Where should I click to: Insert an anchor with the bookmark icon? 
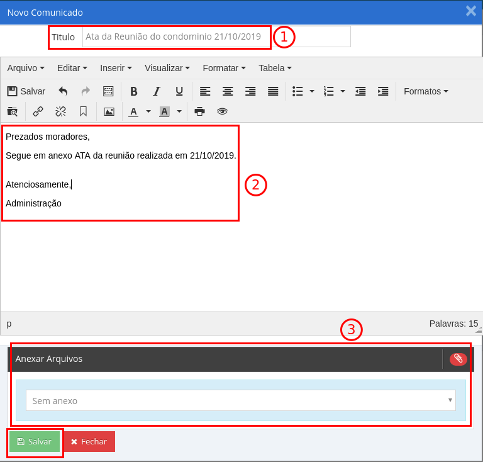click(x=83, y=111)
